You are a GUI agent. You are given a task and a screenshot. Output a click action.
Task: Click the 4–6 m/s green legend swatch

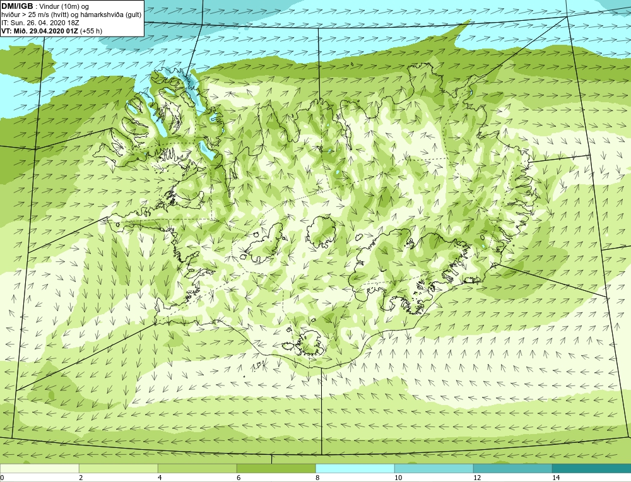coord(197,468)
